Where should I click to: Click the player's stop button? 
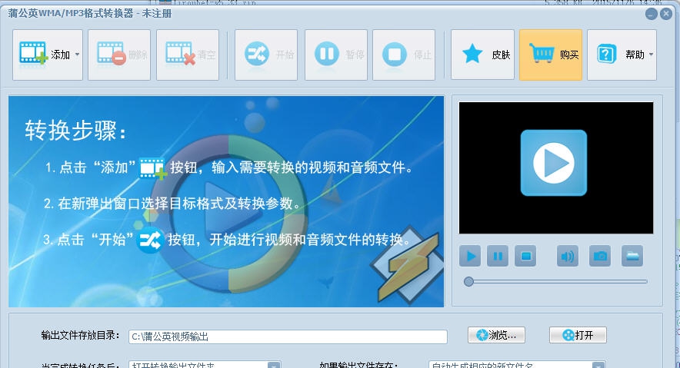(x=525, y=257)
